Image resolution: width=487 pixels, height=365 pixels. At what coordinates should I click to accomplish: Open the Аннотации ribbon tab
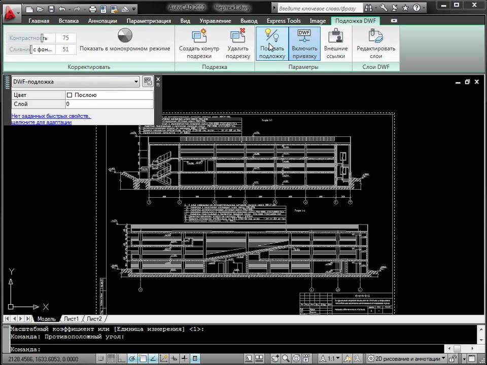click(102, 21)
